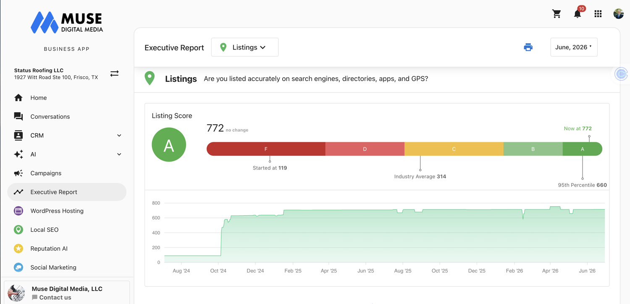Open WordPress Hosting menu item

point(67,211)
